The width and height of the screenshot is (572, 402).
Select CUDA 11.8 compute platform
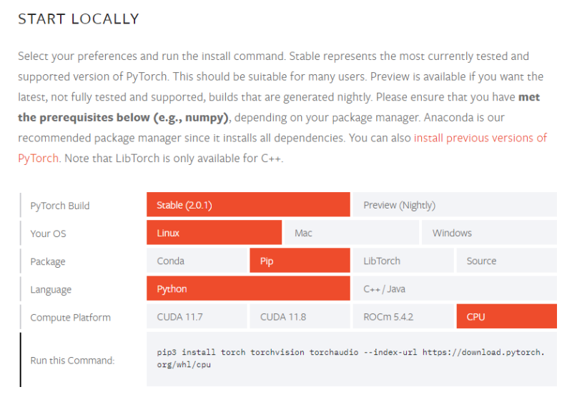(300, 316)
